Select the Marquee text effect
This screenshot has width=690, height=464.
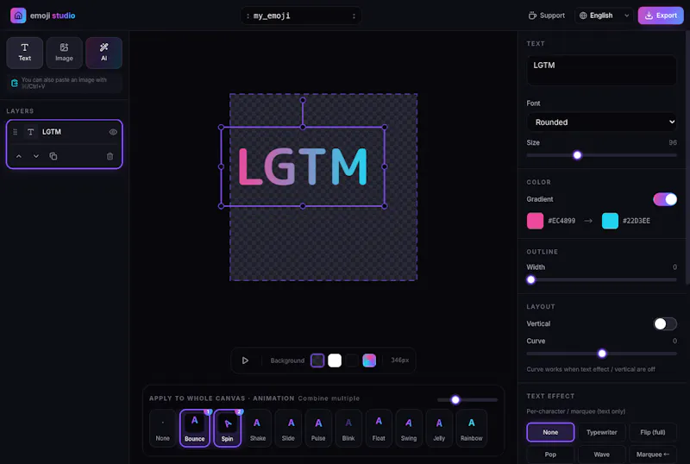[x=653, y=455]
